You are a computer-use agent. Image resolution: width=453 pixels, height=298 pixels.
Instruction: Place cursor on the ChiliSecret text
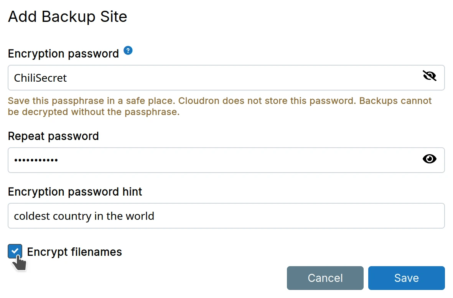[40, 78]
